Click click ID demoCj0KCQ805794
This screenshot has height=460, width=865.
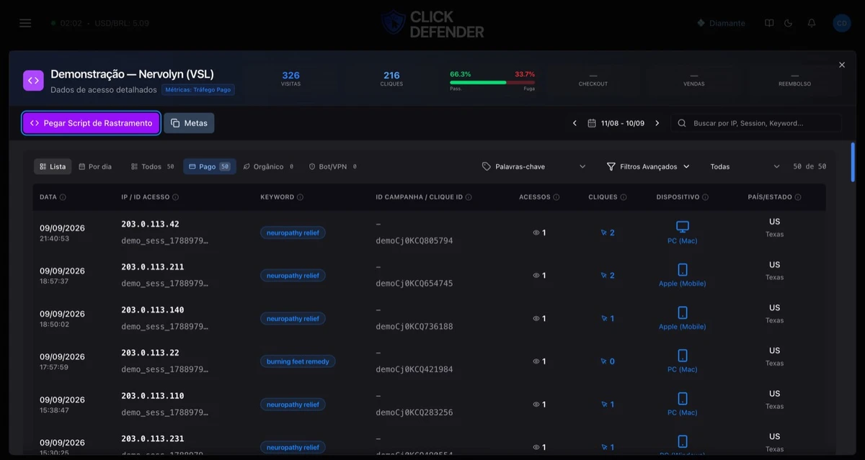pyautogui.click(x=414, y=240)
